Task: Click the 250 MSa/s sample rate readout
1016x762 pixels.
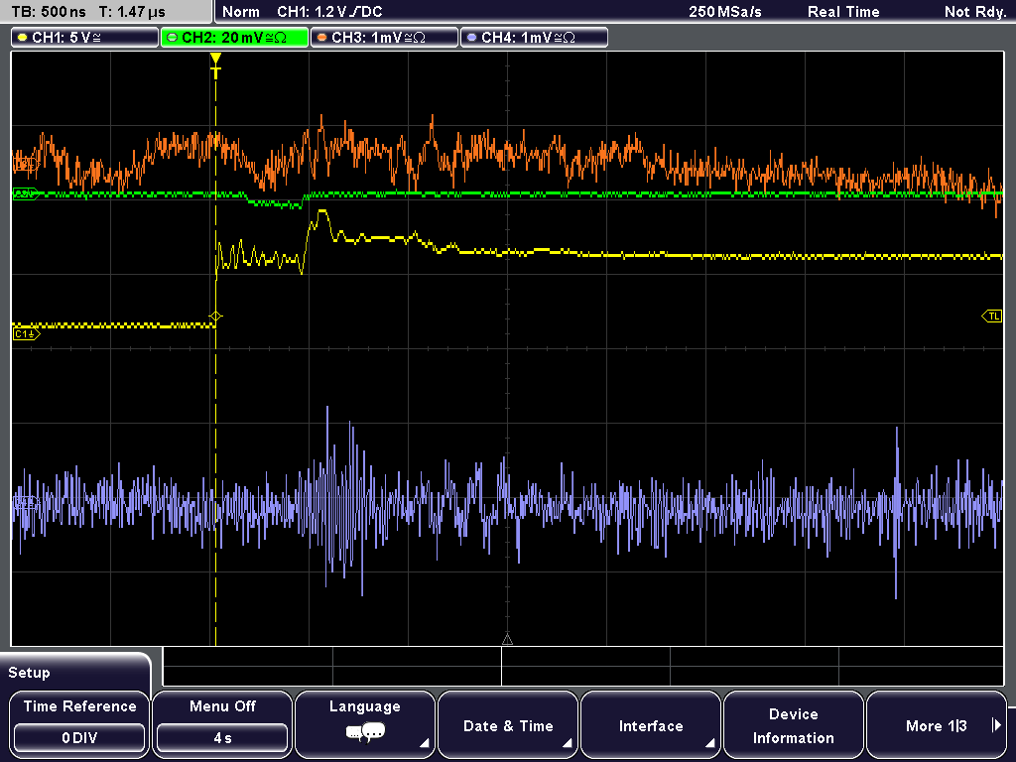Action: (x=725, y=12)
